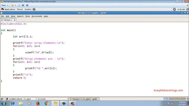The height and width of the screenshot is (106, 189).
Task: Click the trash icon in GNOME bottom panel
Action: (x=188, y=99)
